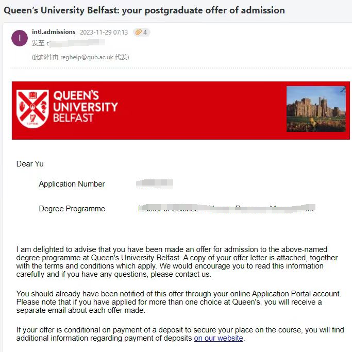352x352 pixels.
Task: Click the Queen's University shield crest
Action: 32,109
